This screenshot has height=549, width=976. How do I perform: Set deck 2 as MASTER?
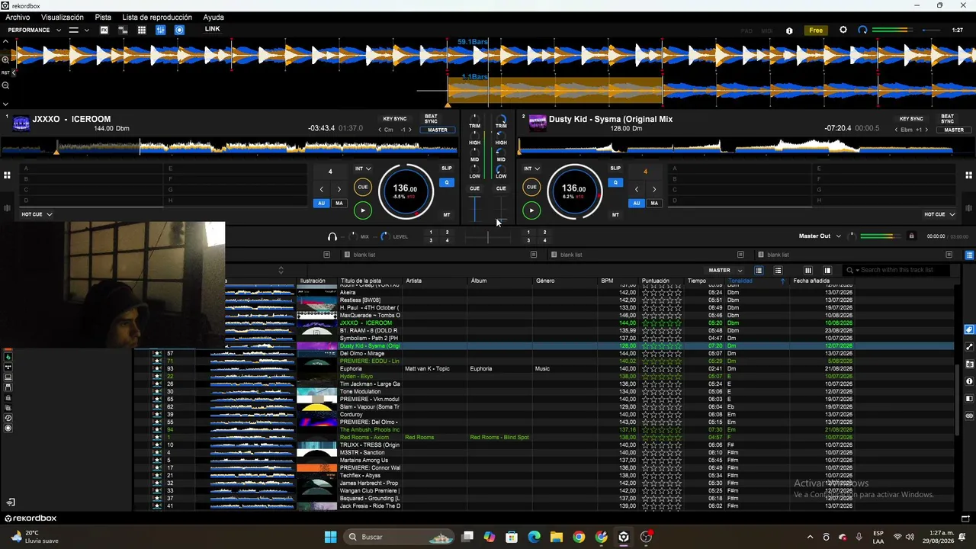(x=954, y=130)
